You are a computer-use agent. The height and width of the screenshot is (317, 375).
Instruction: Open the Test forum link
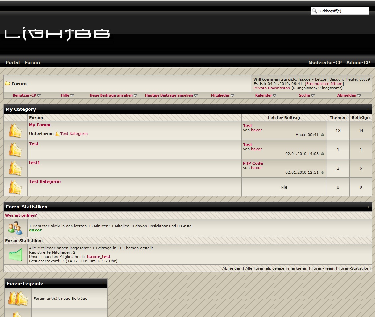point(34,144)
